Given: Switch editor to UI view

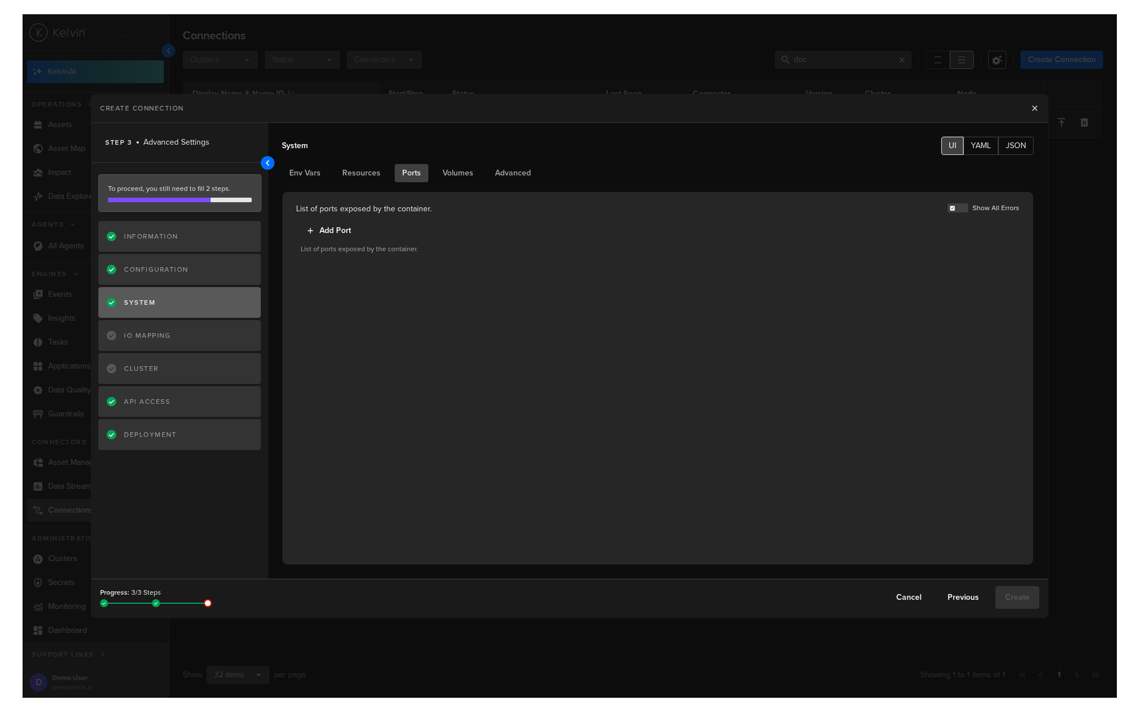Looking at the screenshot, I should 952,146.
